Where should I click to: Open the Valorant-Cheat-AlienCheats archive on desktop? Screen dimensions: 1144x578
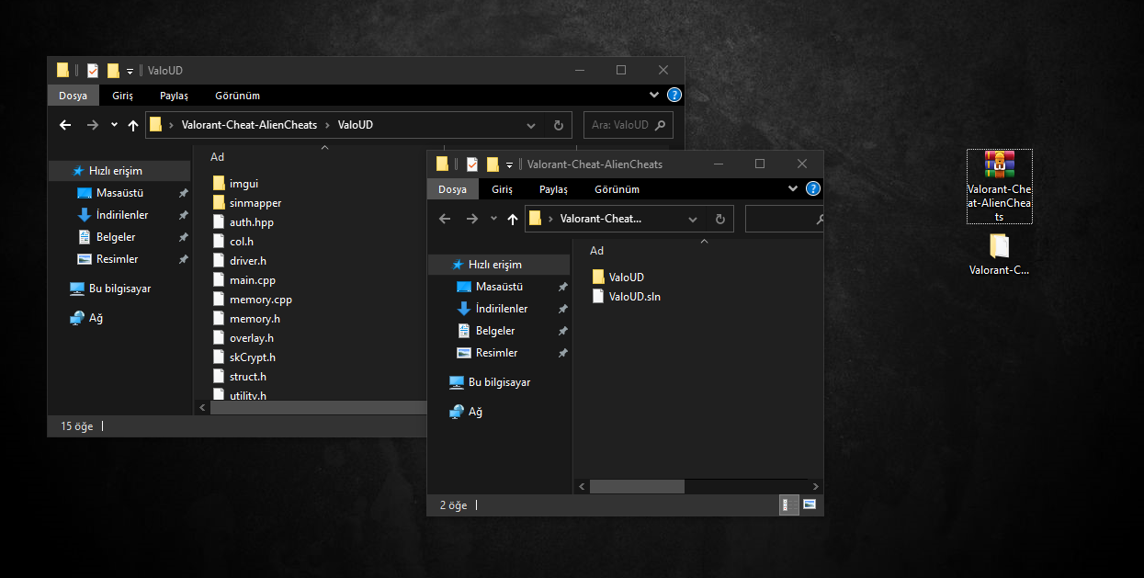click(x=999, y=187)
